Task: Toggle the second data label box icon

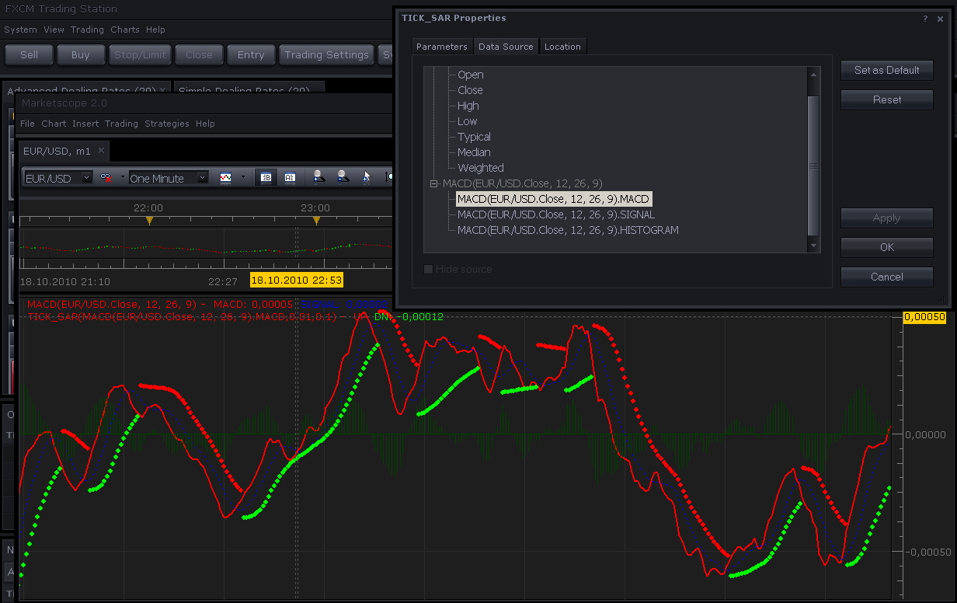Action: [x=290, y=177]
